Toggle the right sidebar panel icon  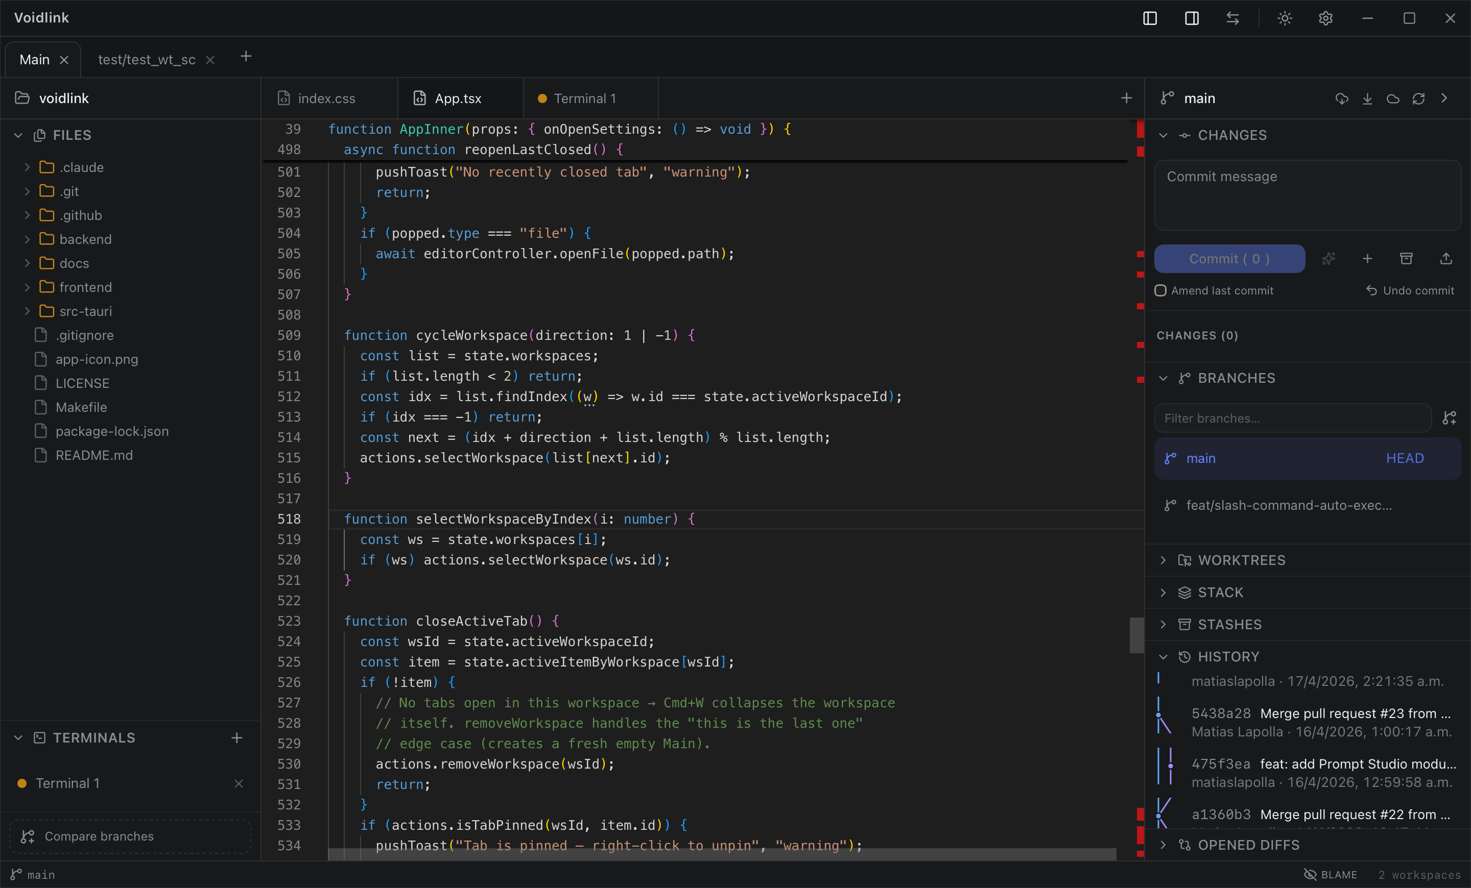[1192, 18]
